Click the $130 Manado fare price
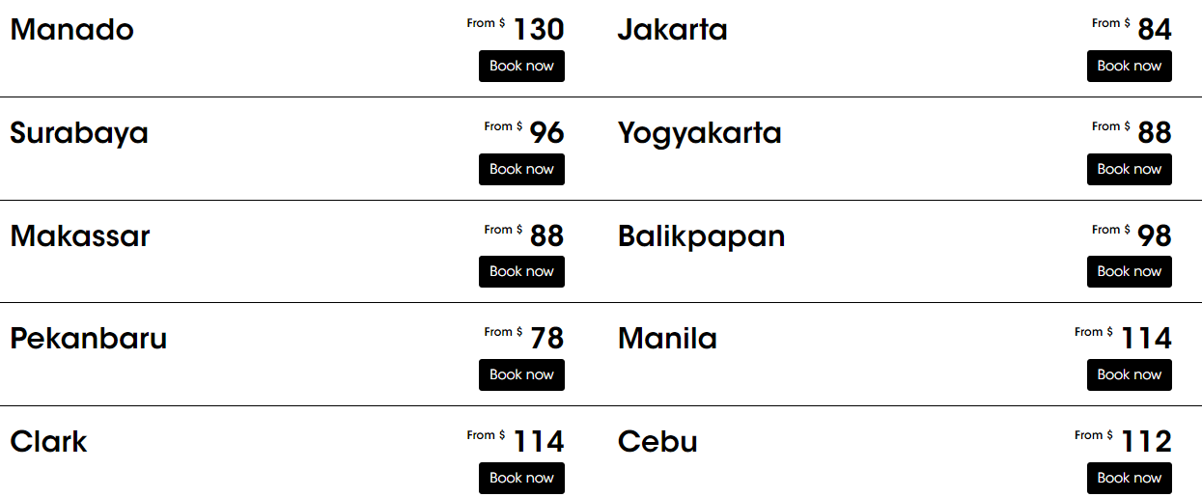The image size is (1202, 497). (x=538, y=30)
